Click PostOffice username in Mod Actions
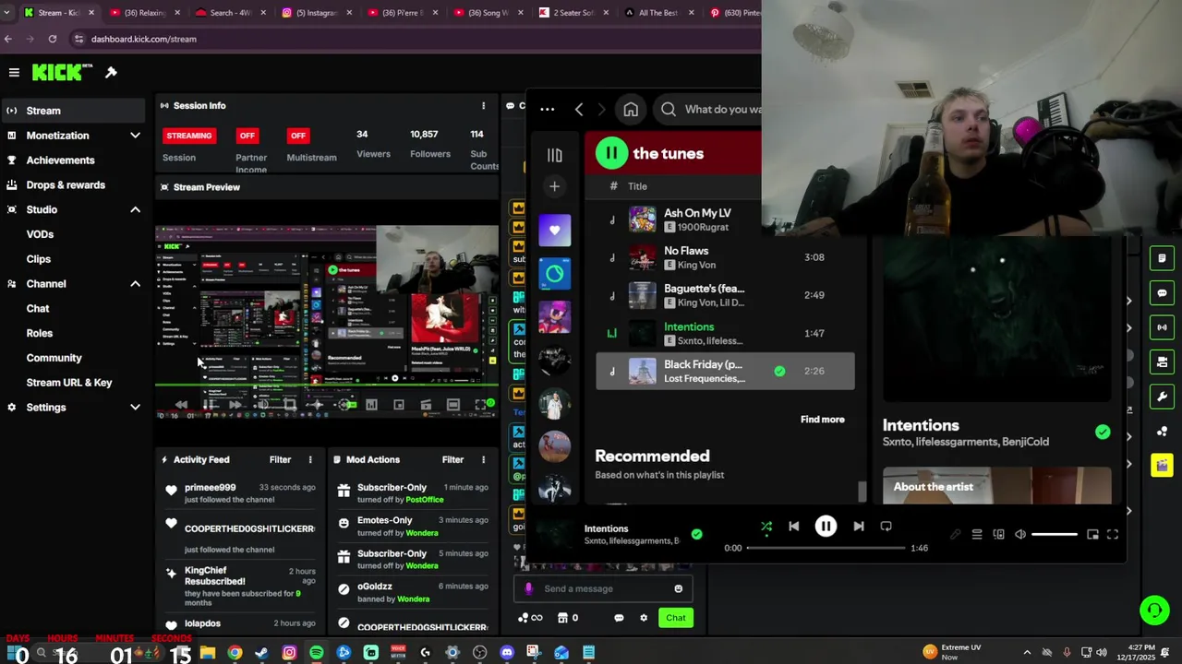 point(425,500)
